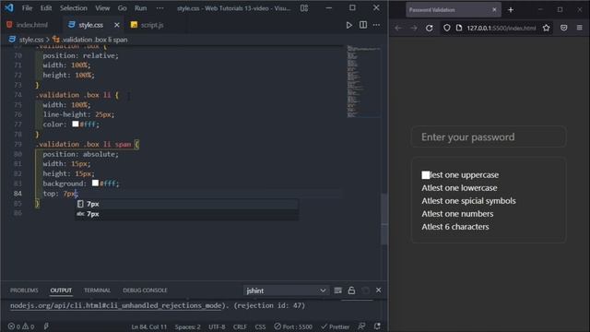Viewport: 590px width, 332px height.
Task: Click Atlest one numbers list item
Action: (457, 213)
